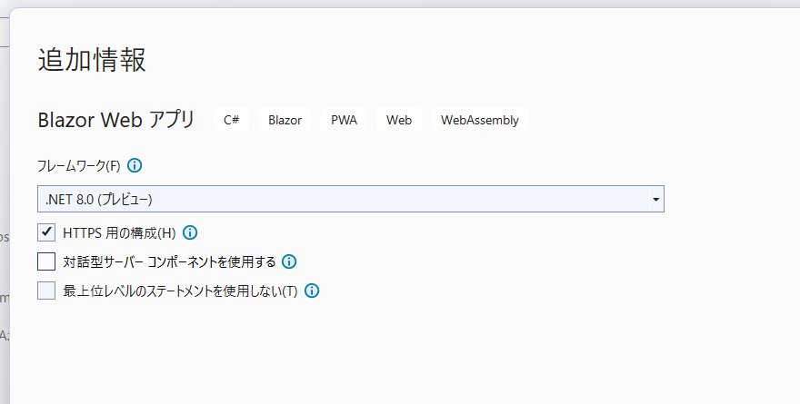Click the Web tag

tap(399, 120)
